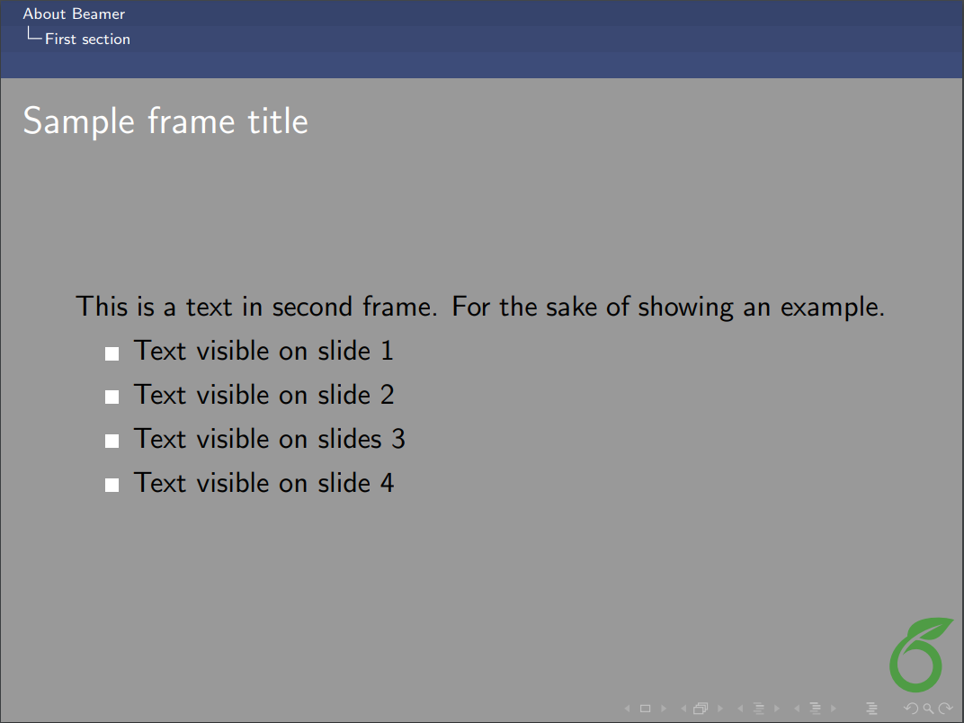This screenshot has width=964, height=723.
Task: Click the stacked frames navigation icon
Action: pyautogui.click(x=701, y=709)
